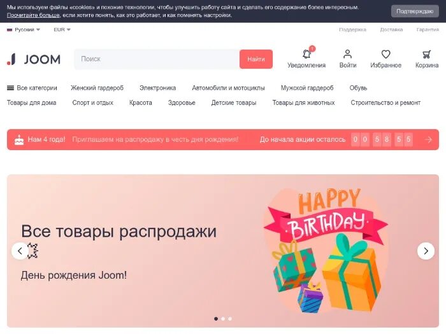Select the third carousel indicator dot
Screen dimensions: 446x334
230,319
